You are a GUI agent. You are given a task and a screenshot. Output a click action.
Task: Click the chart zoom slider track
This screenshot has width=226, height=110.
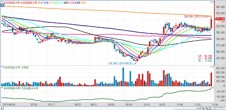tap(219, 108)
